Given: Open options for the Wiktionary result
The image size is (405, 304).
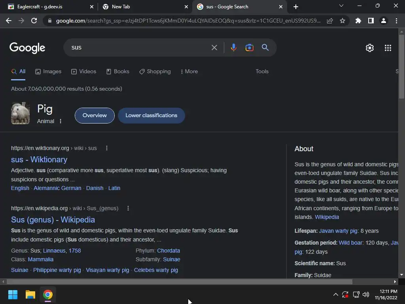Looking at the screenshot, I should (x=107, y=148).
